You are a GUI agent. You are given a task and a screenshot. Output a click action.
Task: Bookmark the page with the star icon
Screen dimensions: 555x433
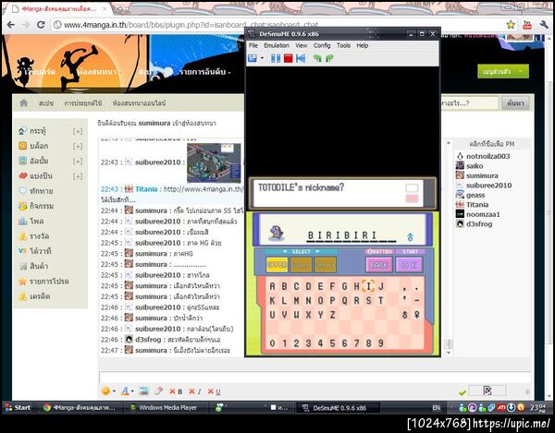tap(511, 25)
